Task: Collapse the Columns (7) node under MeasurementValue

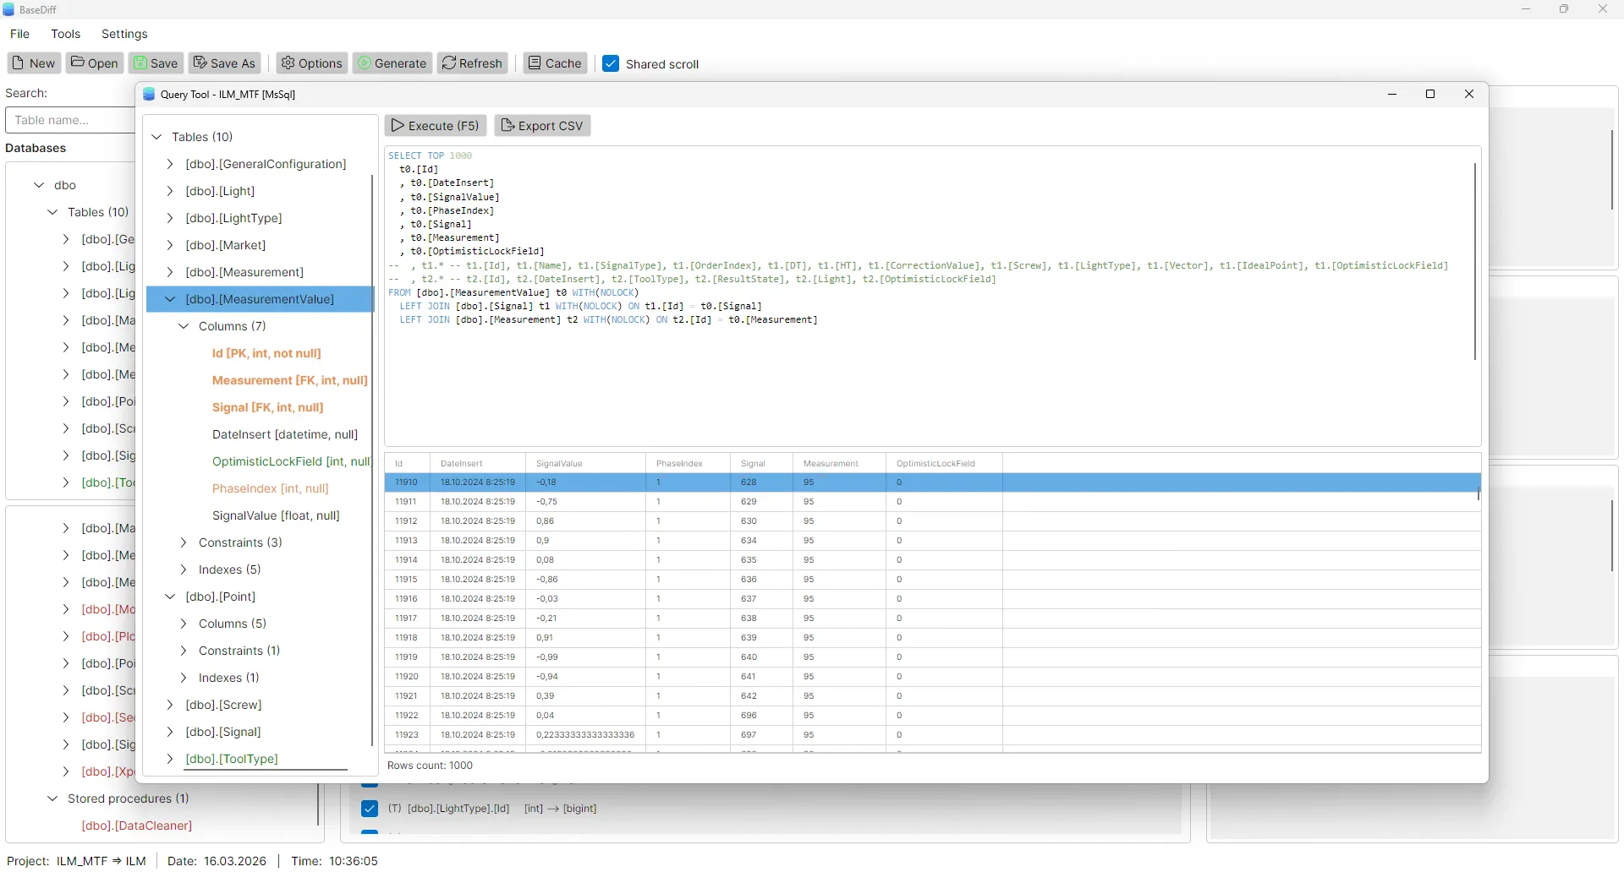Action: point(183,325)
